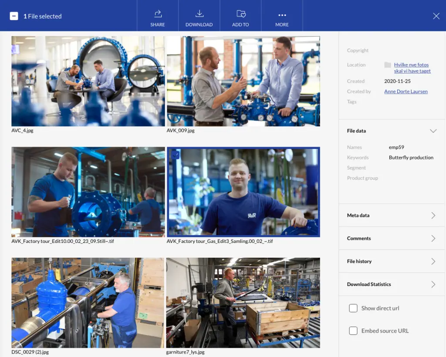The width and height of the screenshot is (446, 357).
Task: Uncheck the selected AVK Gas Edit3 image checkbox
Action: tap(175, 155)
